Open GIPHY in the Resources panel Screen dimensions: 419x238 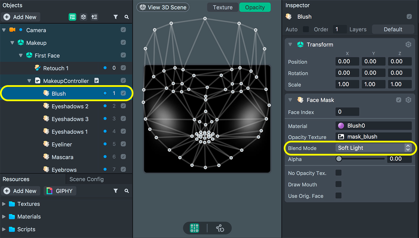[60, 191]
